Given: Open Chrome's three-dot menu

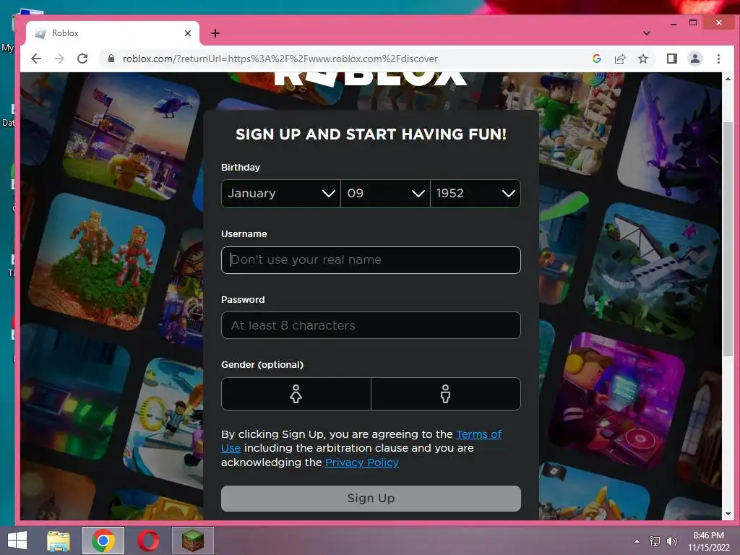Looking at the screenshot, I should pos(718,59).
